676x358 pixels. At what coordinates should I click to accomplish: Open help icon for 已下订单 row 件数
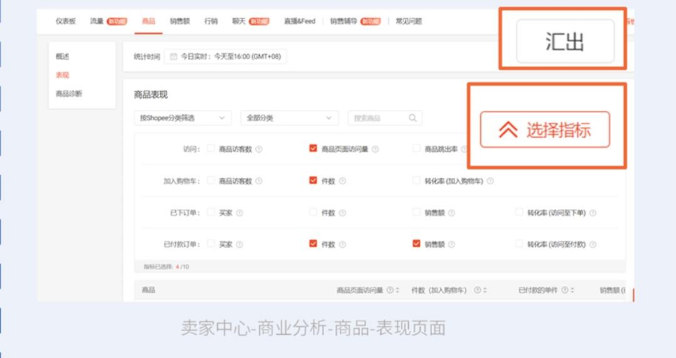click(x=342, y=213)
